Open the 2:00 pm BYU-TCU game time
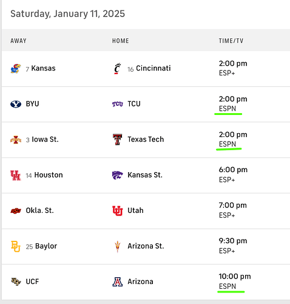290x304 pixels. [x=233, y=99]
